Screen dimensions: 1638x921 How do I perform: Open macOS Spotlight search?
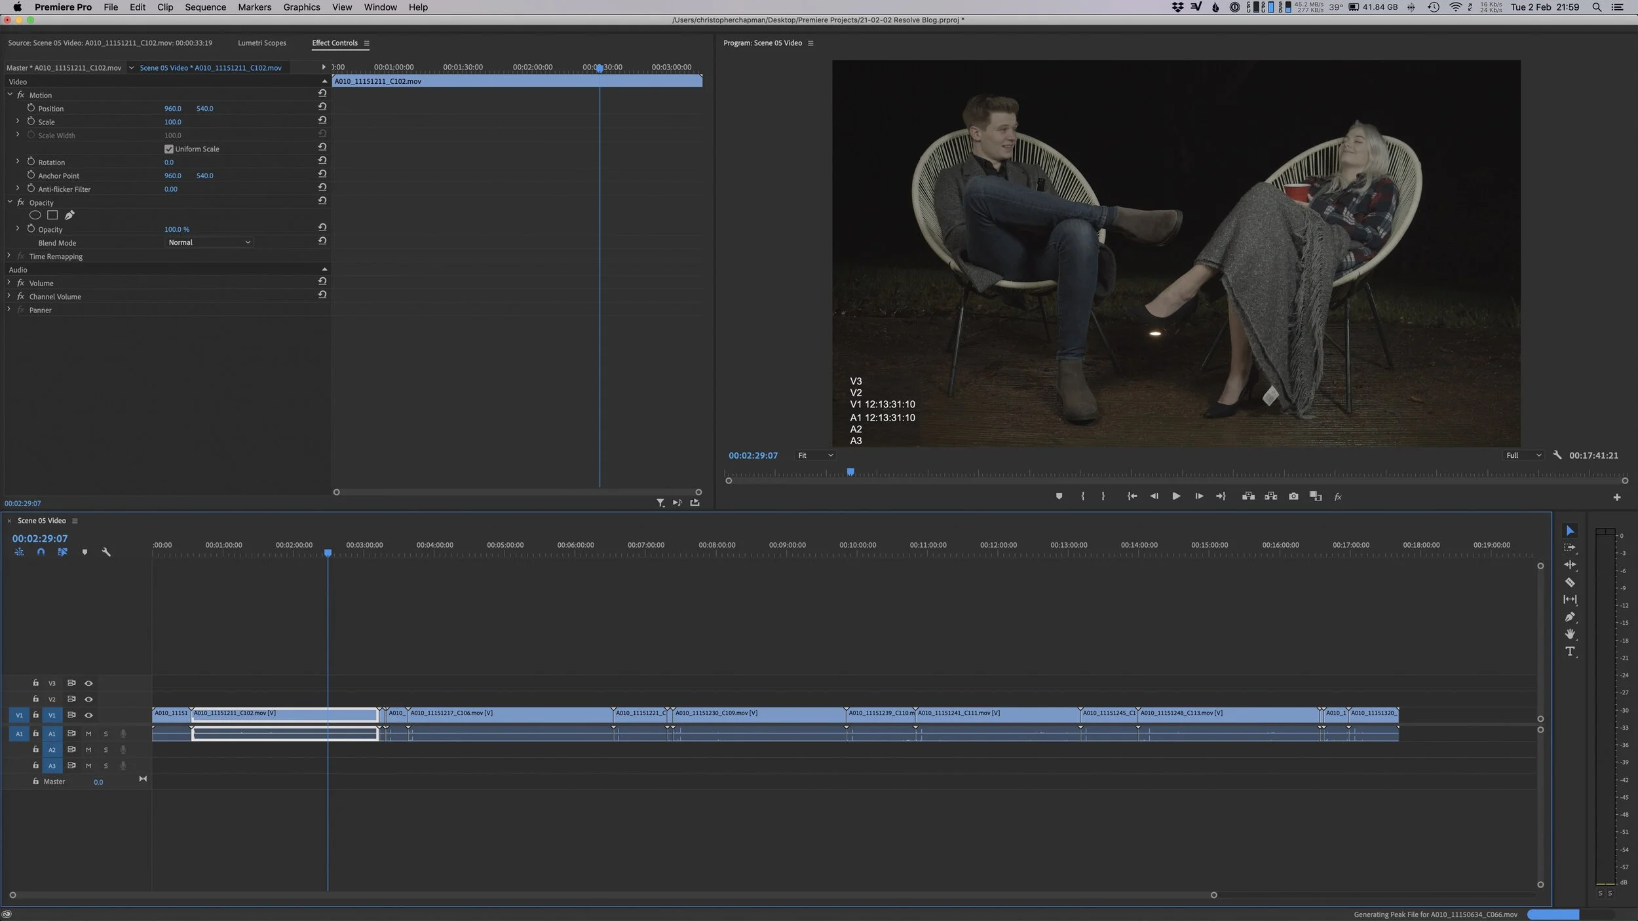(x=1597, y=7)
